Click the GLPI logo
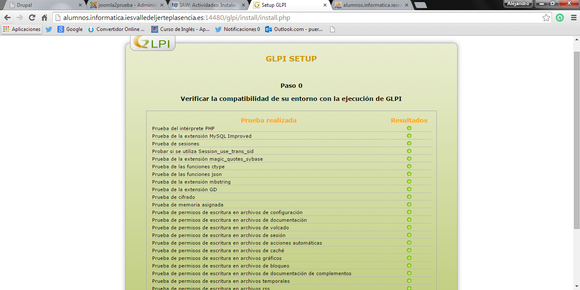 click(152, 43)
